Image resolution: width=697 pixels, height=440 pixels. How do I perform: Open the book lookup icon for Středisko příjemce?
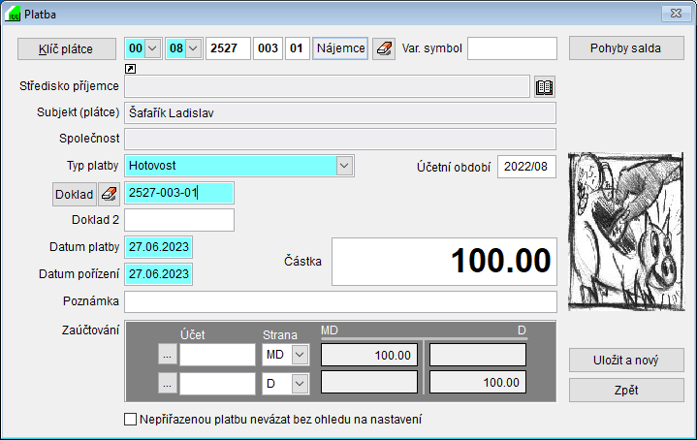(545, 87)
